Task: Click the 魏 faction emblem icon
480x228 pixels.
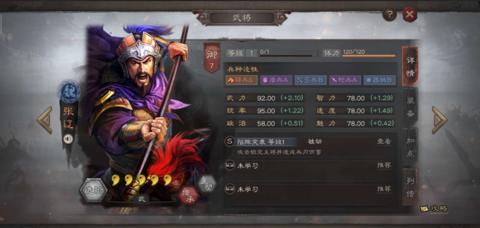Action: 69,91
